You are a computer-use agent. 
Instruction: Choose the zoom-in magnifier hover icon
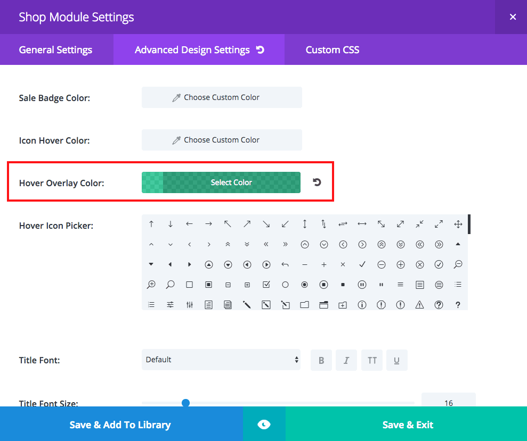151,285
